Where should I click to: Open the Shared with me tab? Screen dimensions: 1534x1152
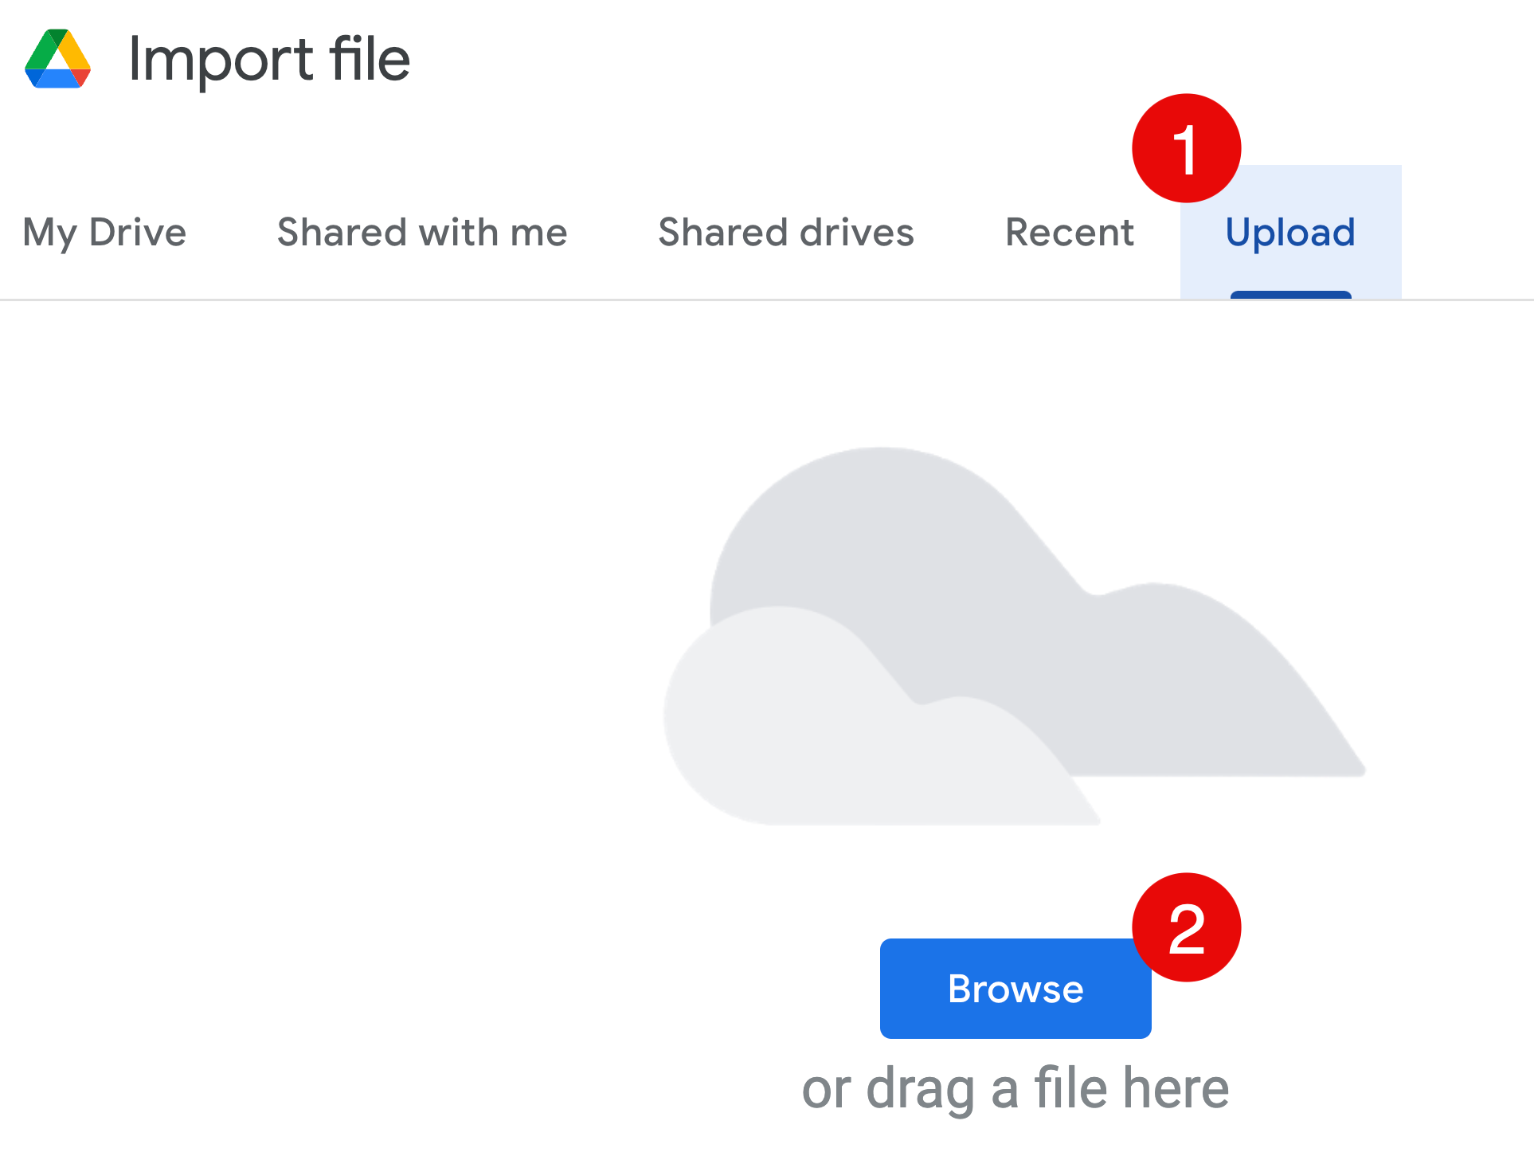422,232
